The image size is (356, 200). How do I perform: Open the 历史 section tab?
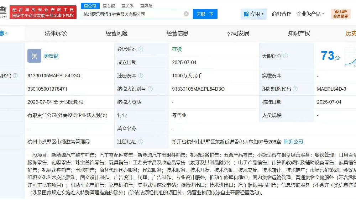point(351,33)
